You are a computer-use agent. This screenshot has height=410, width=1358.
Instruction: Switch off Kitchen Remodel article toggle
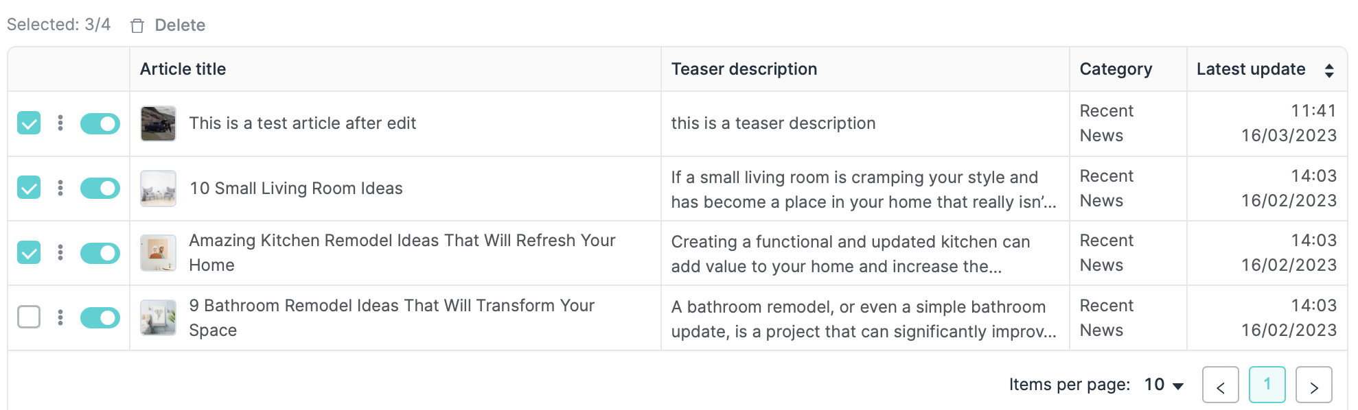100,253
